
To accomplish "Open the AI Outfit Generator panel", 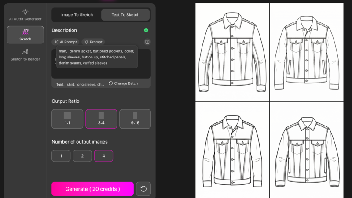I will (x=26, y=15).
